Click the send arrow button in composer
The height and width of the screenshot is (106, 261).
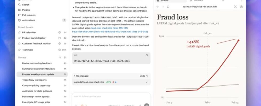pos(147,105)
